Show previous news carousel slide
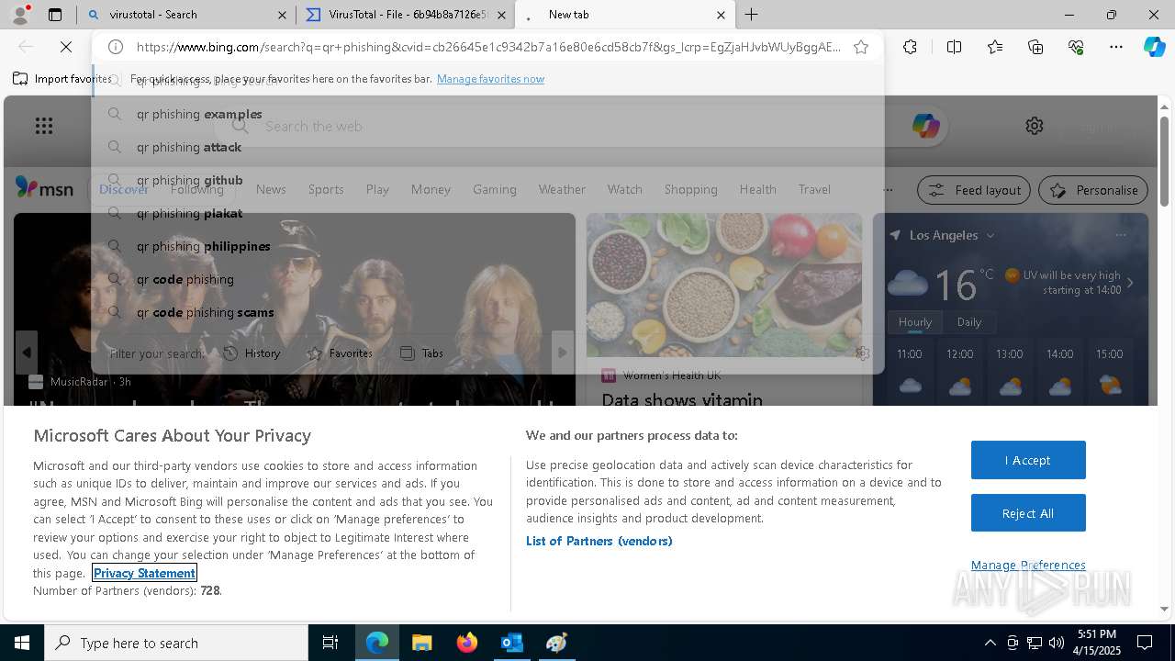1175x661 pixels. tap(27, 353)
